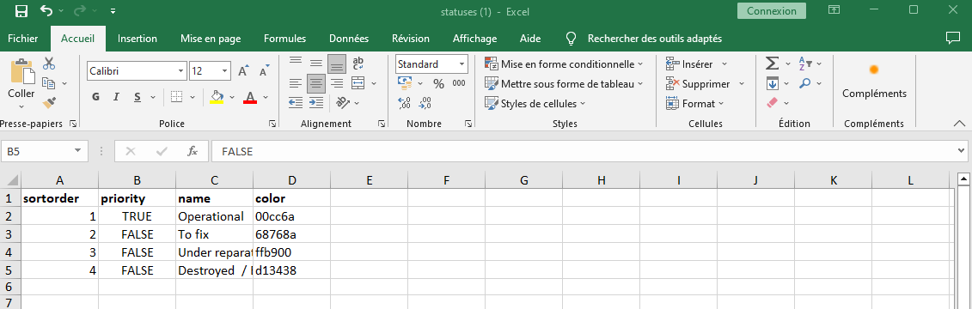Toggle center horizontal alignment
The image size is (972, 309).
(317, 82)
